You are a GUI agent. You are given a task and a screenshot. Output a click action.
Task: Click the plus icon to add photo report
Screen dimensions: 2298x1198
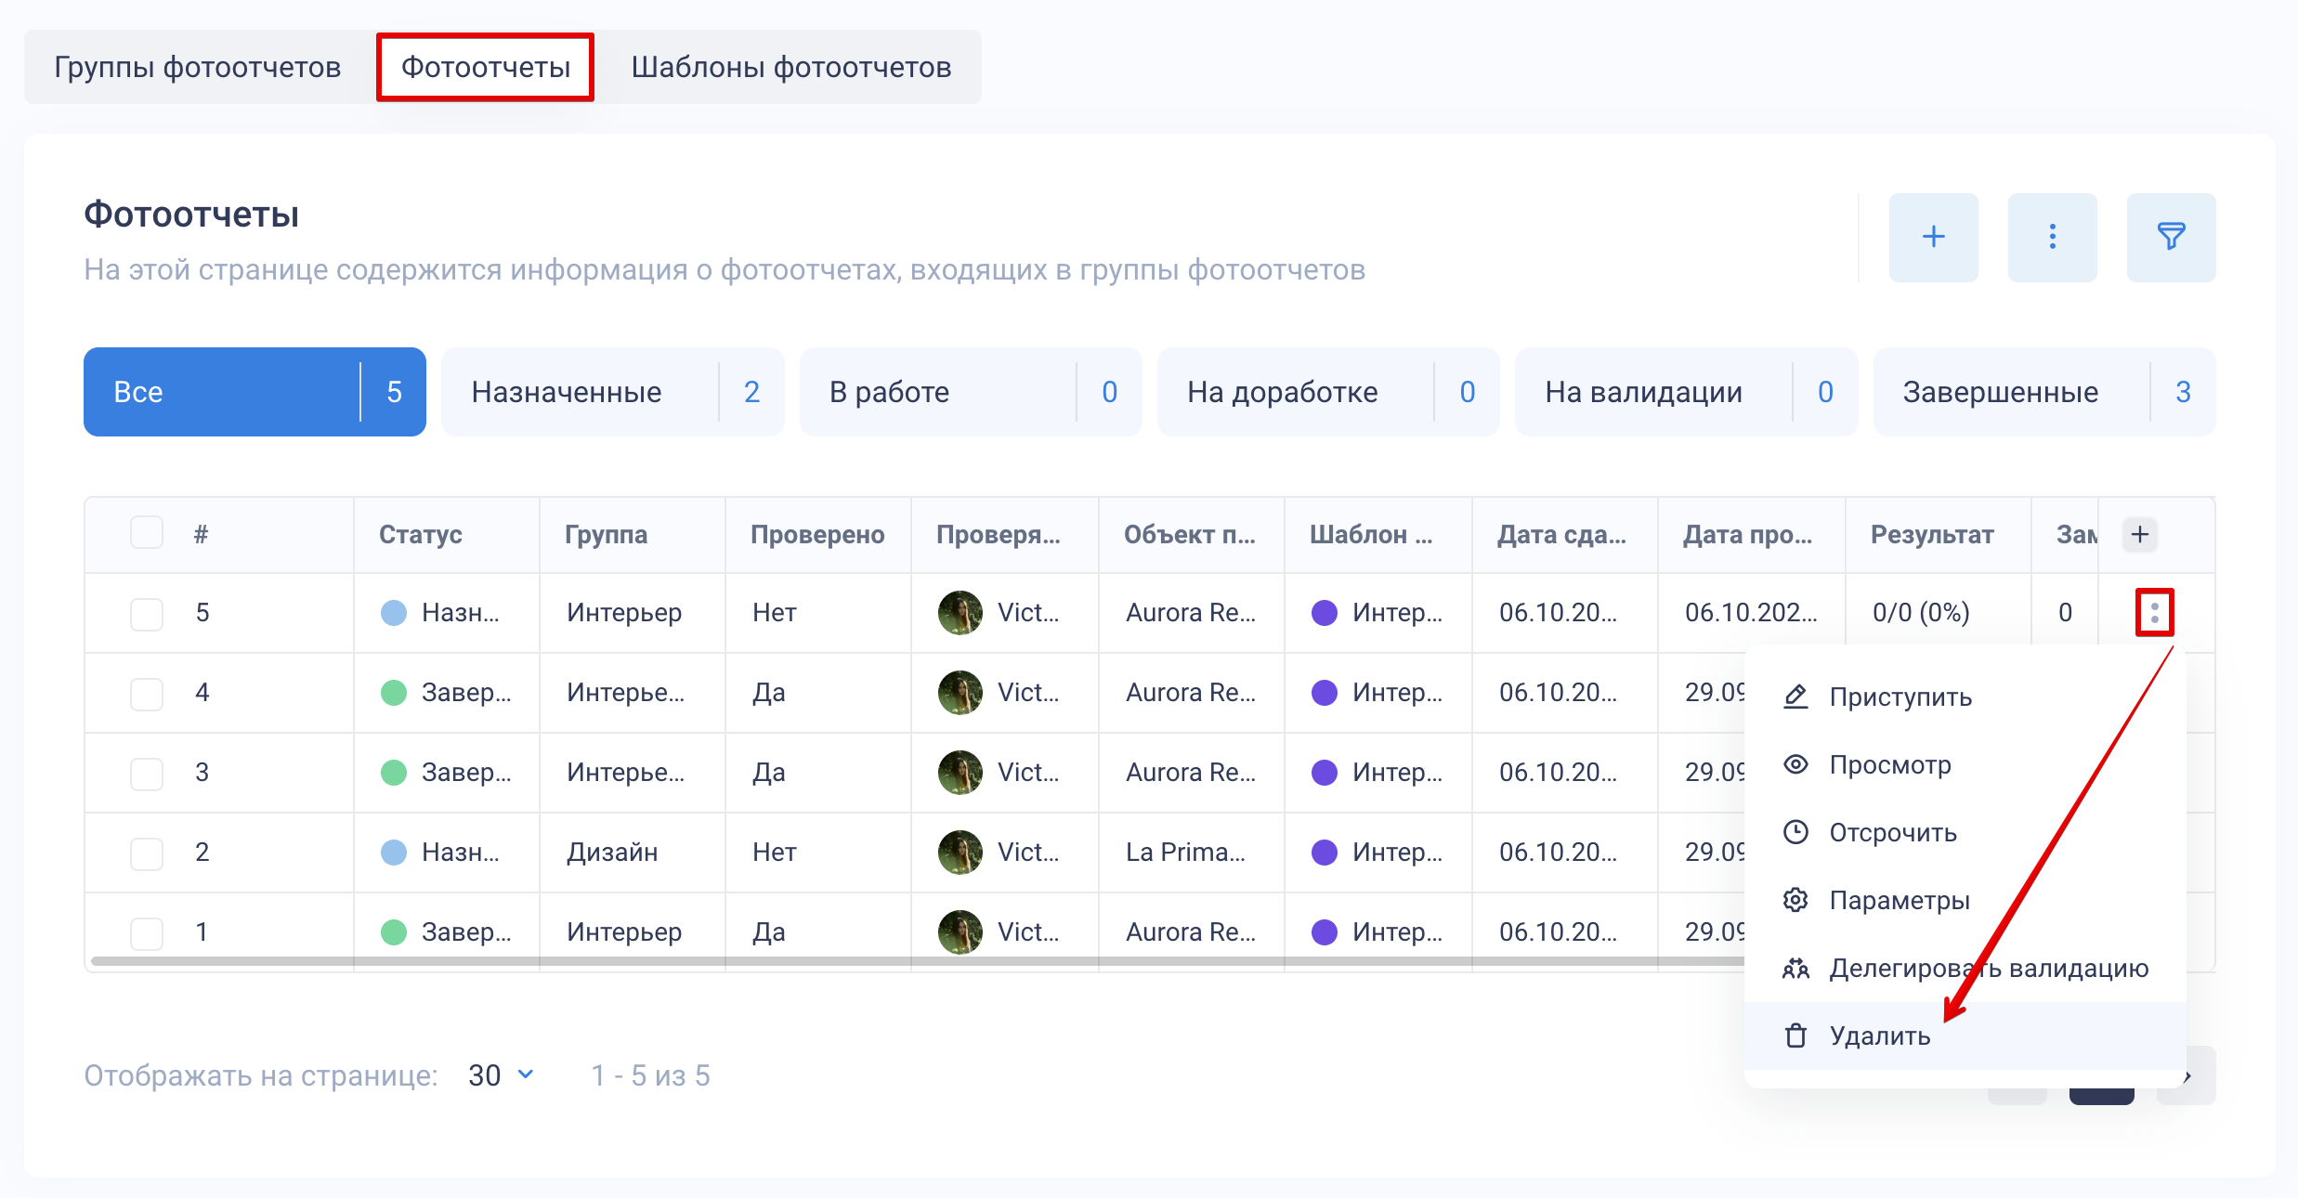(x=1932, y=237)
